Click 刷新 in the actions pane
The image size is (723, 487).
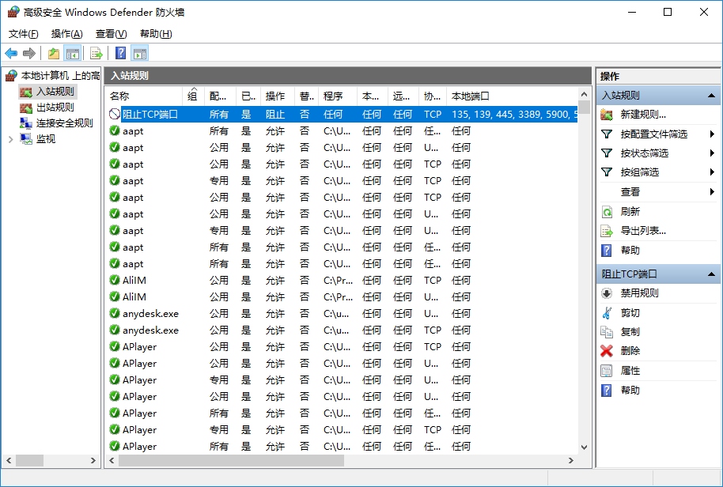click(630, 211)
